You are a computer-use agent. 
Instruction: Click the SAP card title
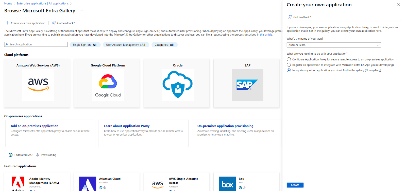(247, 65)
